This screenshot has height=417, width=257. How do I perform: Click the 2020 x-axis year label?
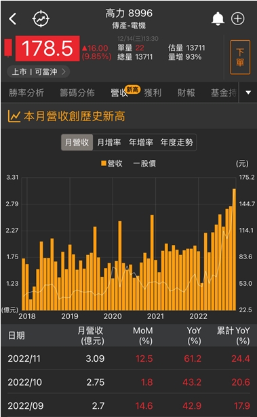tap(113, 316)
